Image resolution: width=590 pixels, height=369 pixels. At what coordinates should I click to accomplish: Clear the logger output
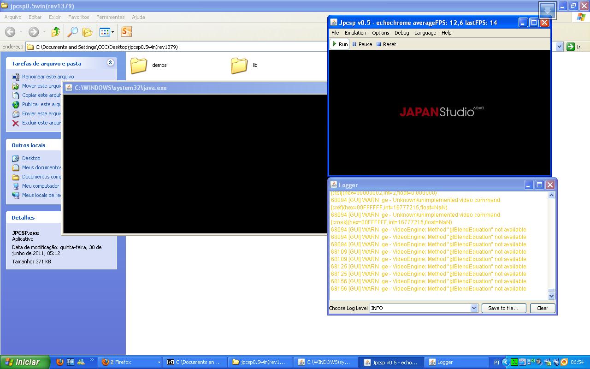tap(542, 308)
